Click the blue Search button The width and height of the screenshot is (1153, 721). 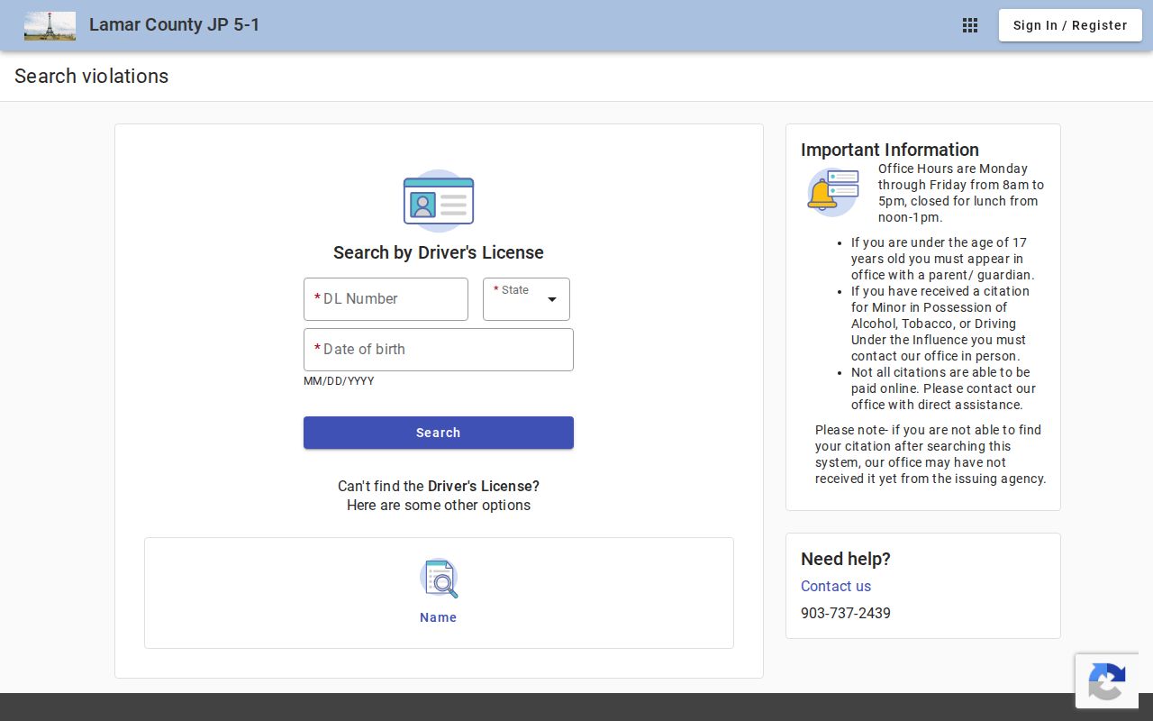point(439,433)
